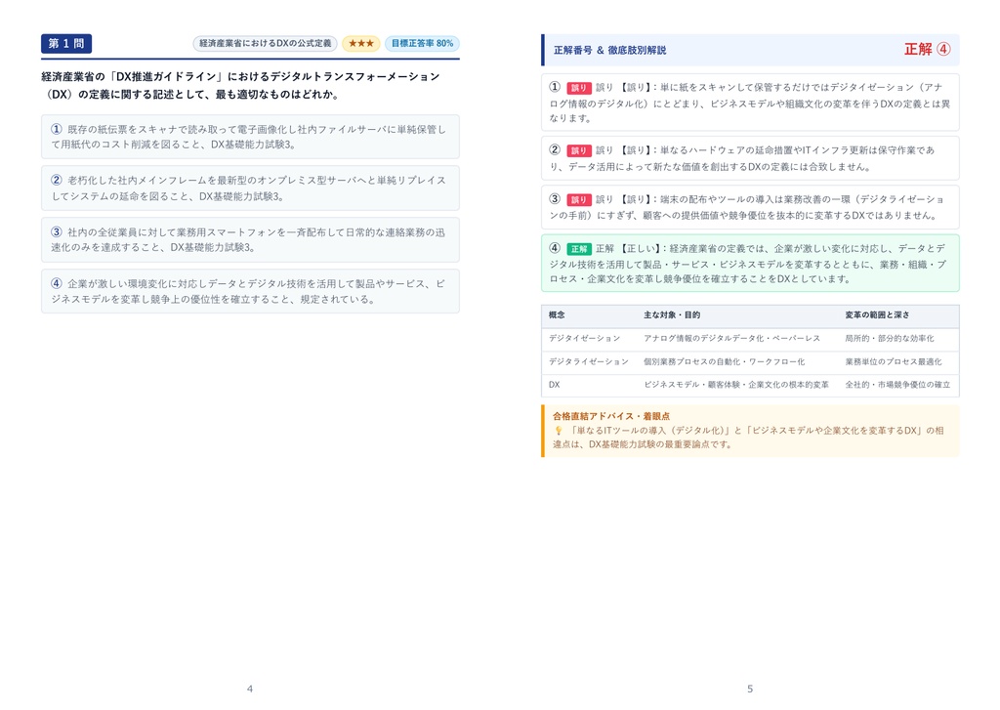Click the red 誤り badge in explanation ③
This screenshot has width=1000, height=710.
point(578,199)
